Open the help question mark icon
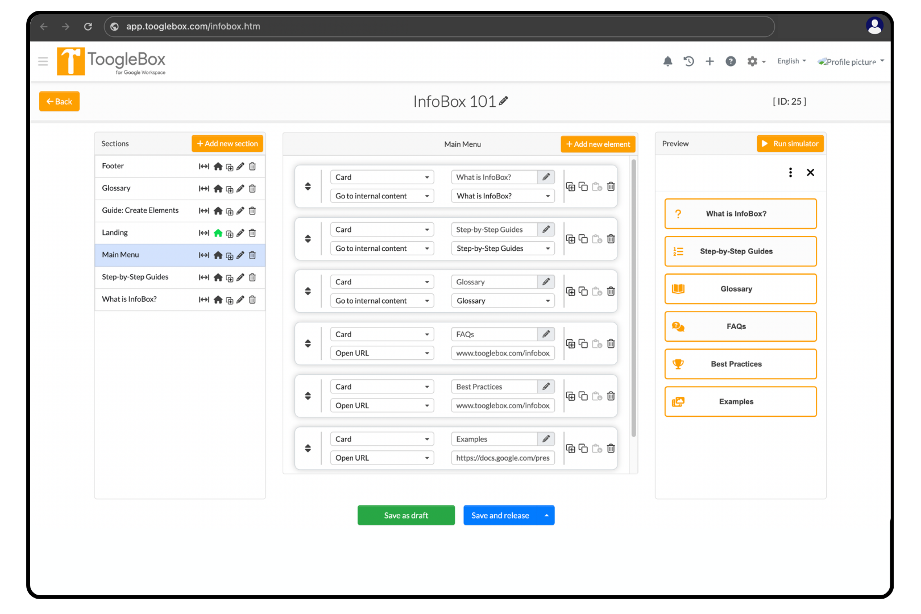Viewport: 921px width, 614px height. click(x=731, y=61)
